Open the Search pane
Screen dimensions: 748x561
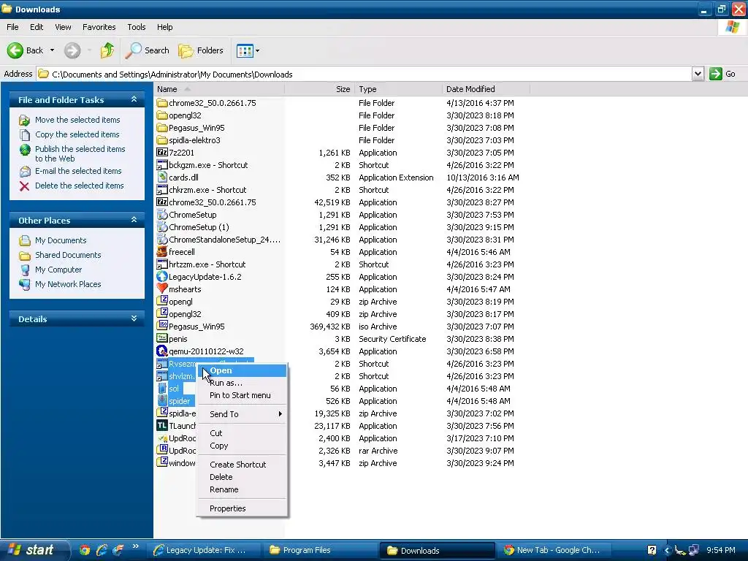[x=147, y=50]
